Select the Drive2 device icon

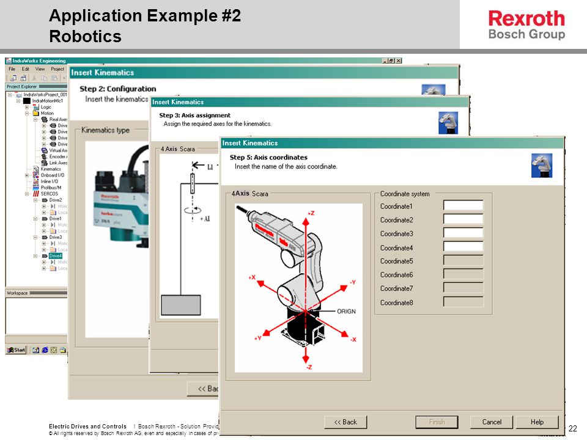pos(45,200)
